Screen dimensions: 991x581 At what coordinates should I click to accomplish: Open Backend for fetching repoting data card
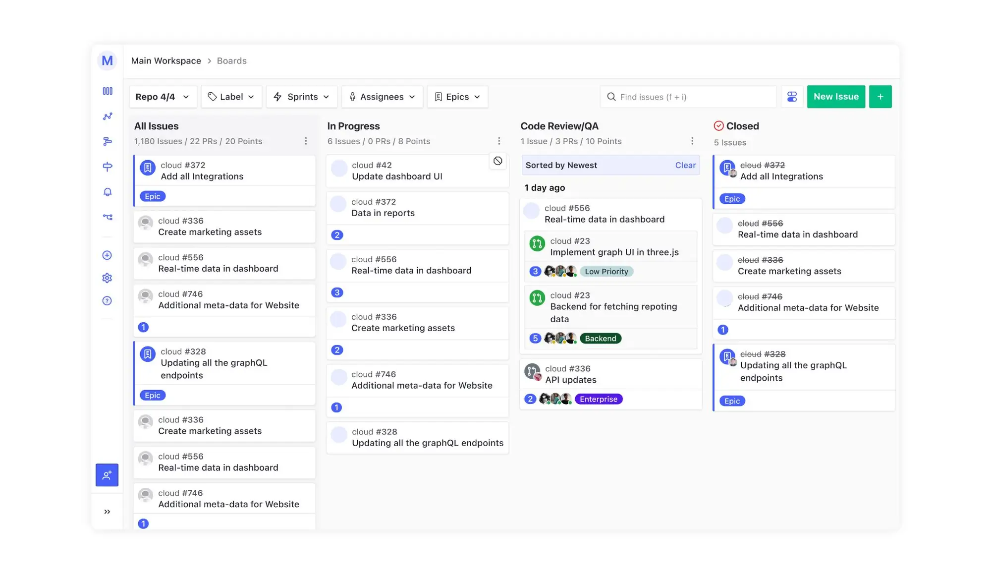pos(610,317)
